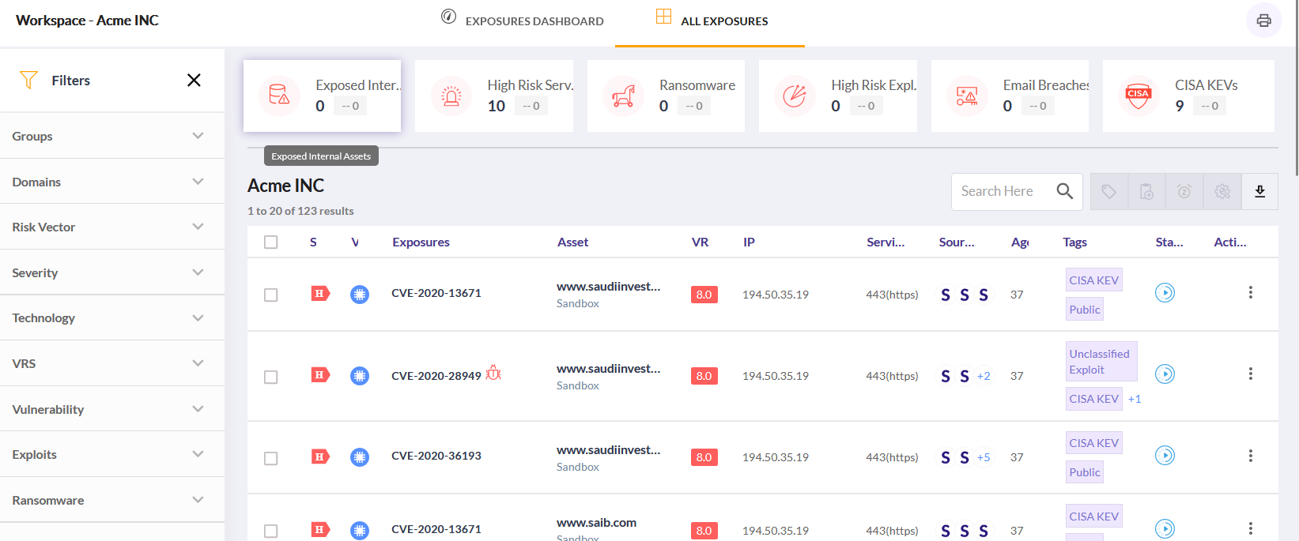
Task: Check the CVE-2020-28949 row checkbox
Action: click(271, 377)
